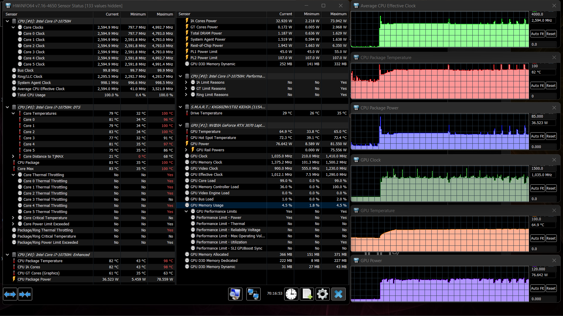Select the GPU Memory Usage sensor row

tap(207, 205)
